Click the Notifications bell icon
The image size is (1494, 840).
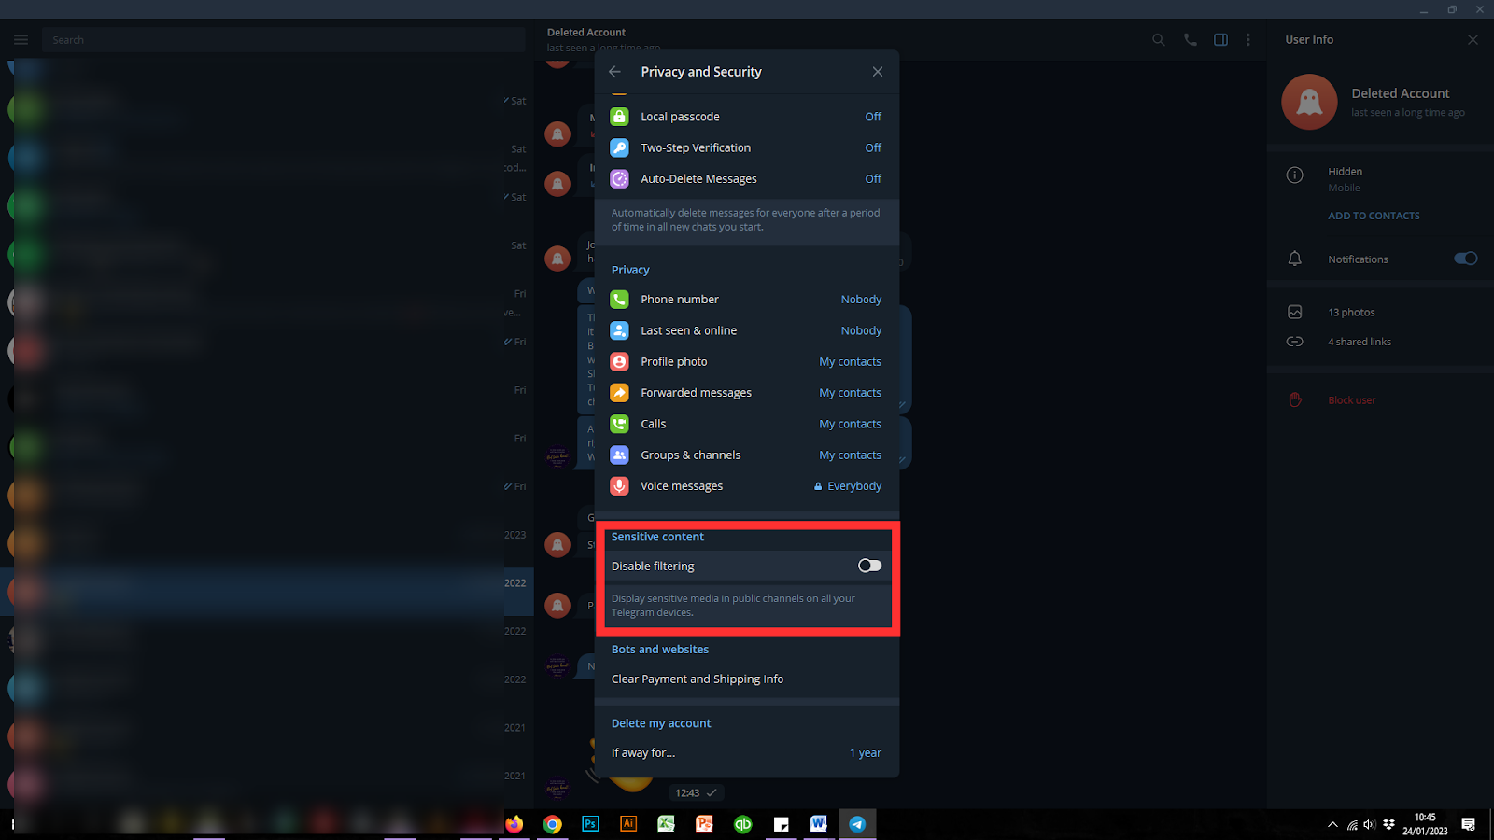point(1295,259)
